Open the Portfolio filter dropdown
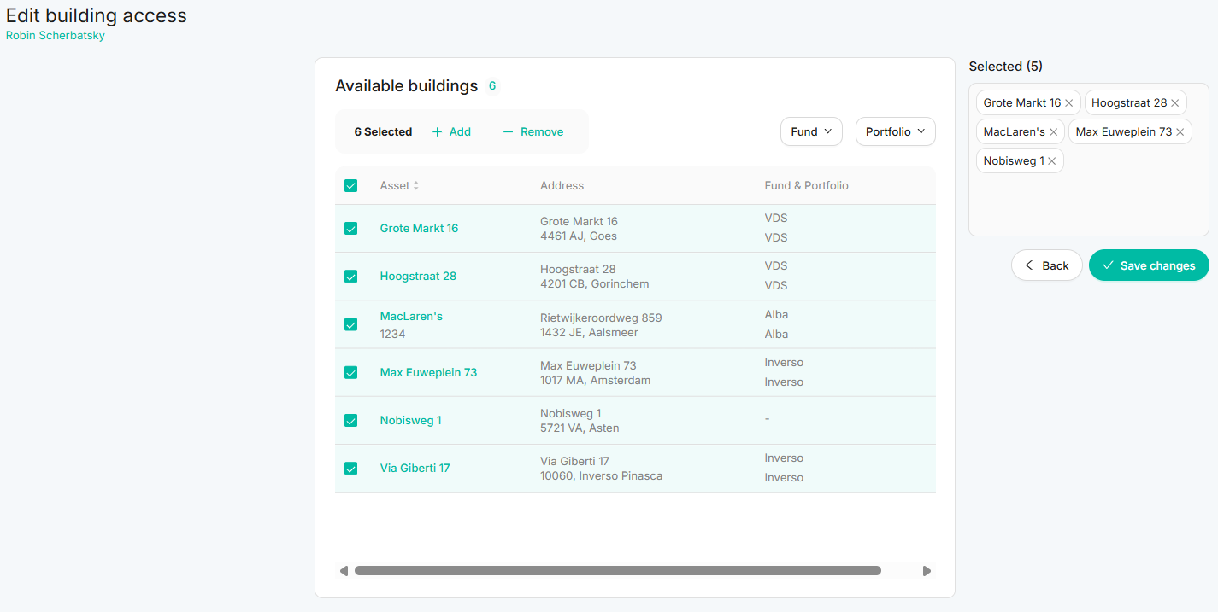Viewport: 1218px width, 612px height. [x=895, y=131]
